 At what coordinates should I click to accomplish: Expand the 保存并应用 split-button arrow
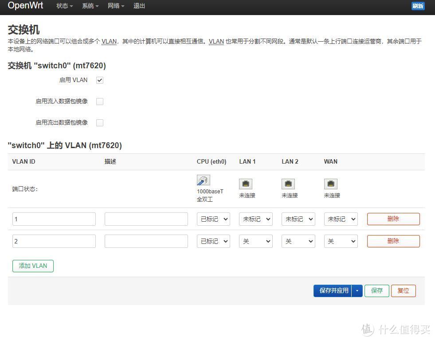tap(357, 290)
